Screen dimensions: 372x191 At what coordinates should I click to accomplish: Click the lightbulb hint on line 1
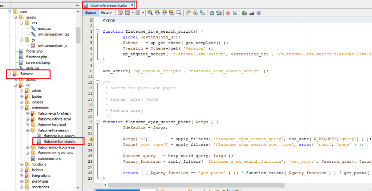click(91, 20)
